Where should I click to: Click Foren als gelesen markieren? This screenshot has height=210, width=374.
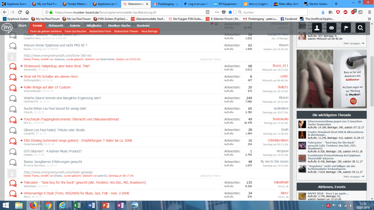coord(46,31)
